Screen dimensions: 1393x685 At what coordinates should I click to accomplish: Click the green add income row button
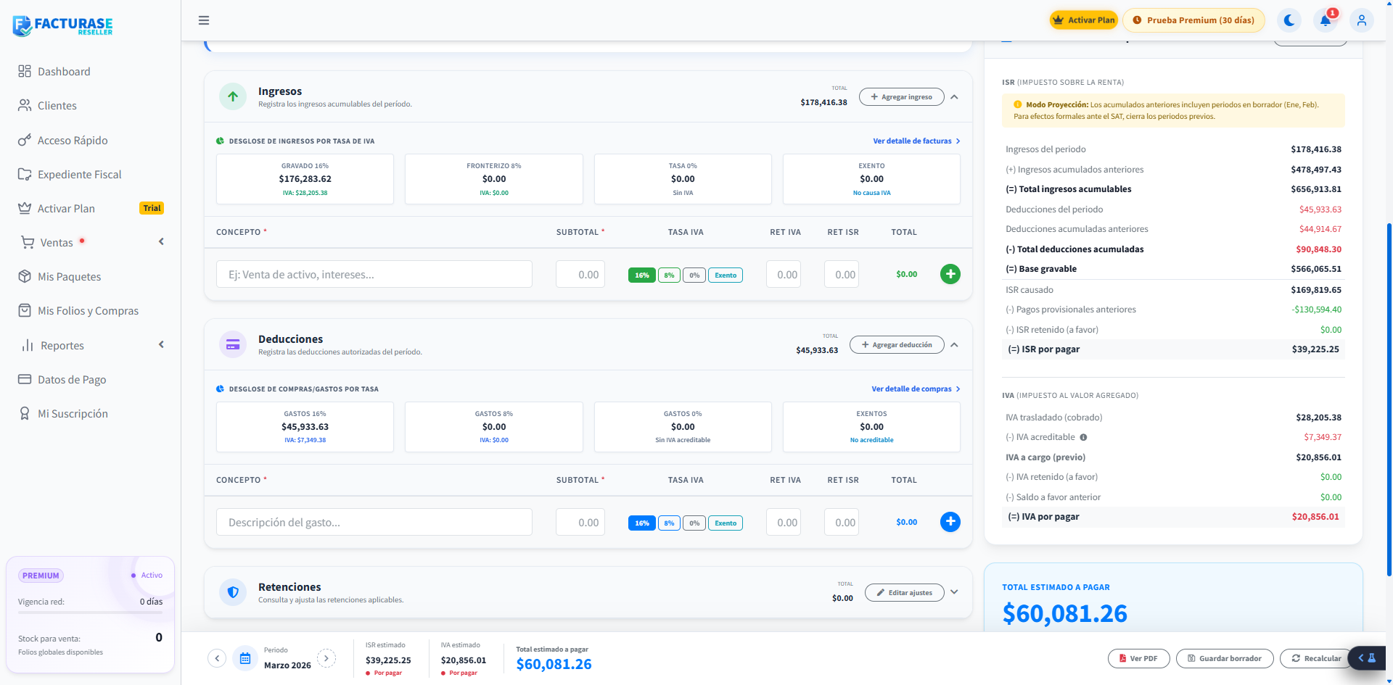coord(950,274)
